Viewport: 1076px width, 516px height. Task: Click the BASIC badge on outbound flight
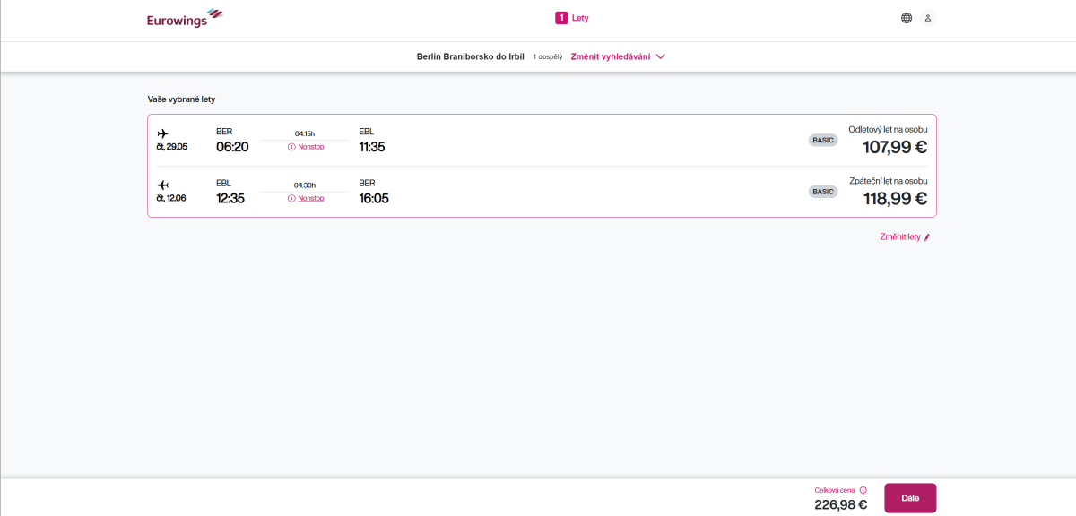tap(822, 140)
